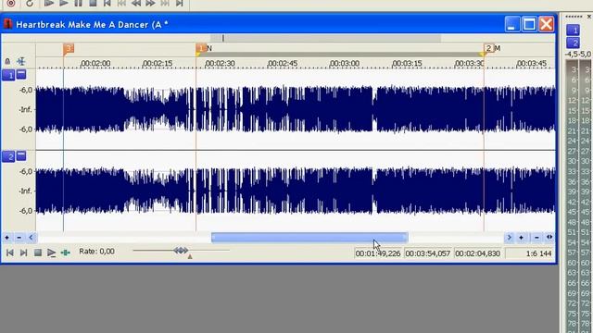Click the 00:03:00 mark on the time ruler
The height and width of the screenshot is (333, 593).
pos(345,64)
